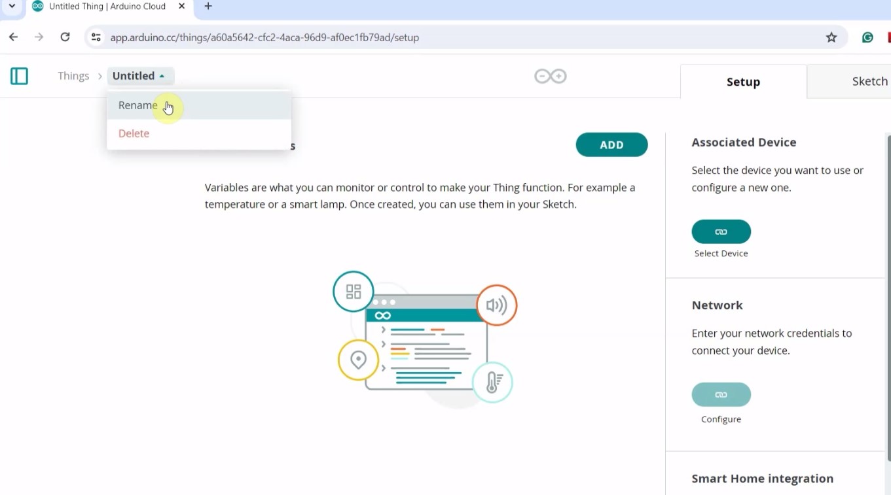Toggle the sidebar panel icon
Image resolution: width=891 pixels, height=495 pixels.
point(19,77)
